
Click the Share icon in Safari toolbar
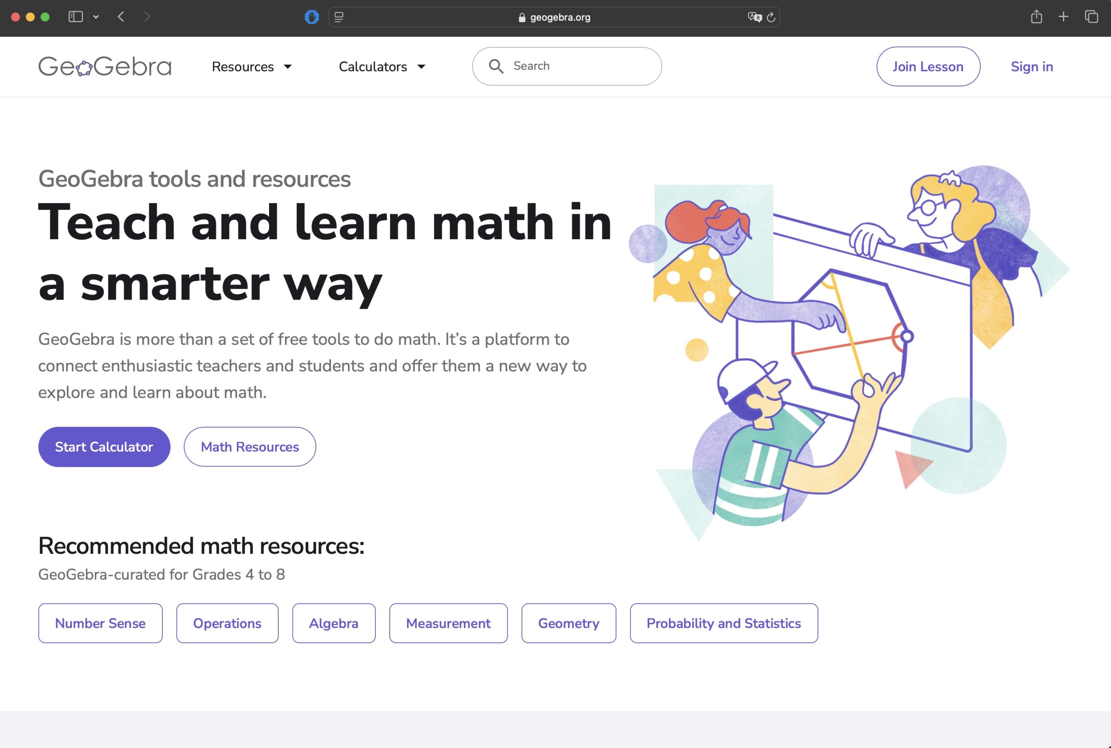point(1036,16)
